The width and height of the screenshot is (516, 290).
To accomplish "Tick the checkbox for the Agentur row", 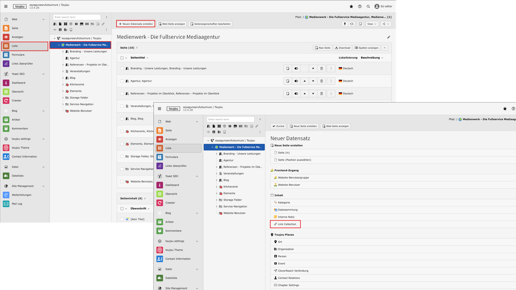I will coord(122,81).
